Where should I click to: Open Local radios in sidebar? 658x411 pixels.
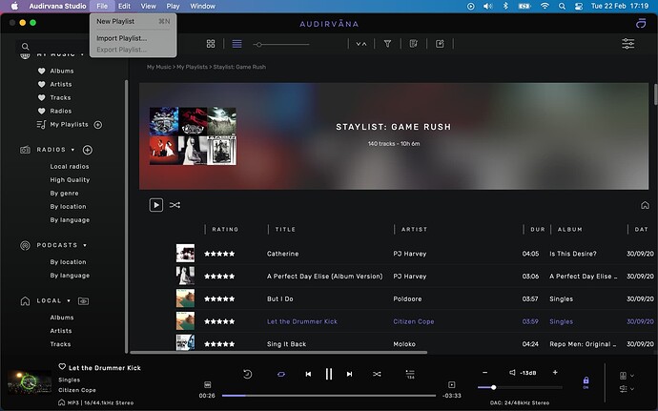pyautogui.click(x=70, y=166)
